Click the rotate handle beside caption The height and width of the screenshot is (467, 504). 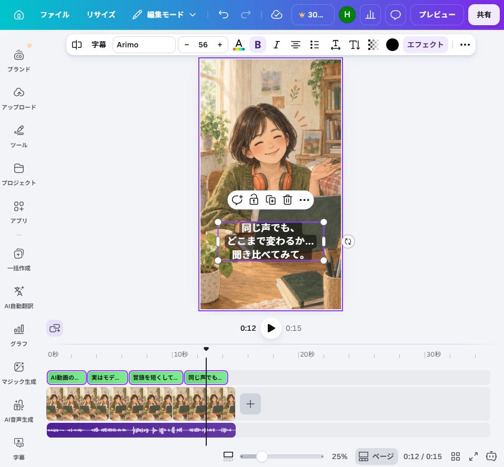[348, 241]
